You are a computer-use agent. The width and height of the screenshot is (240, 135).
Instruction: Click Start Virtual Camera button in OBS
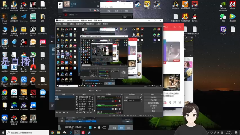(153, 103)
